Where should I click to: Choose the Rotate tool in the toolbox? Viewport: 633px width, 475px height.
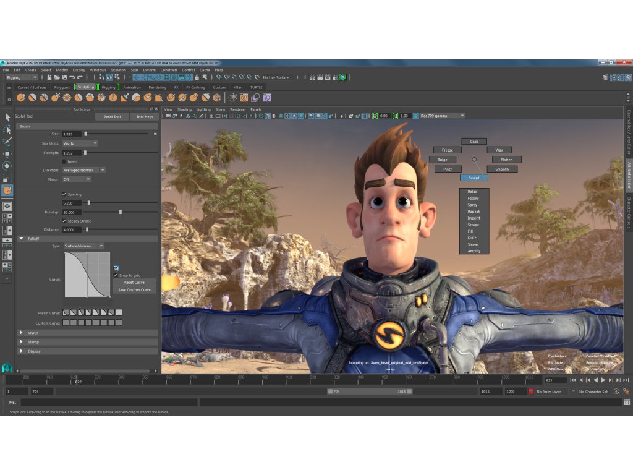(x=7, y=165)
